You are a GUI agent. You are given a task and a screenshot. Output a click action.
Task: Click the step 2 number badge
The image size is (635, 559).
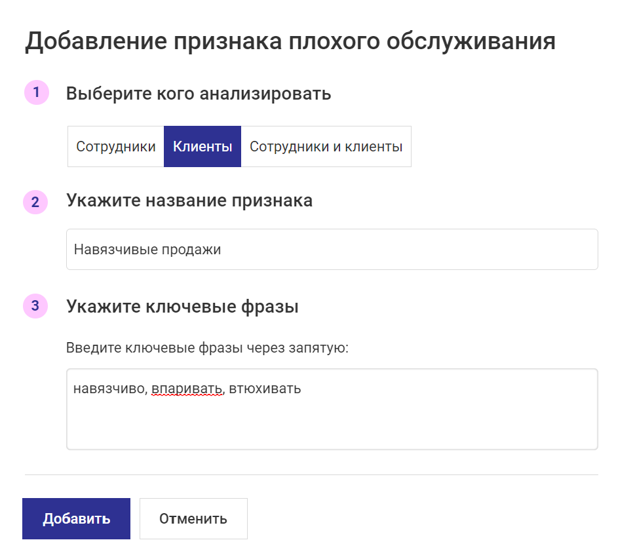click(35, 202)
